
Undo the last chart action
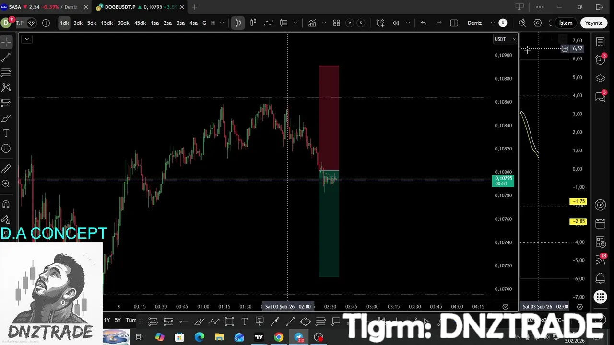(424, 23)
